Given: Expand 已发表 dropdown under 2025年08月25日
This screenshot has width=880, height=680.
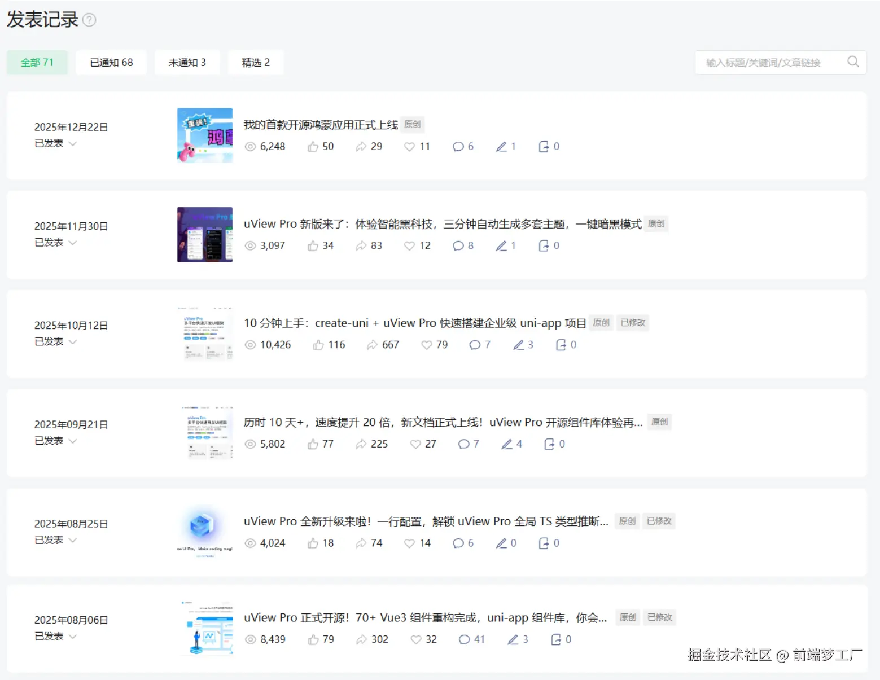Looking at the screenshot, I should [55, 540].
